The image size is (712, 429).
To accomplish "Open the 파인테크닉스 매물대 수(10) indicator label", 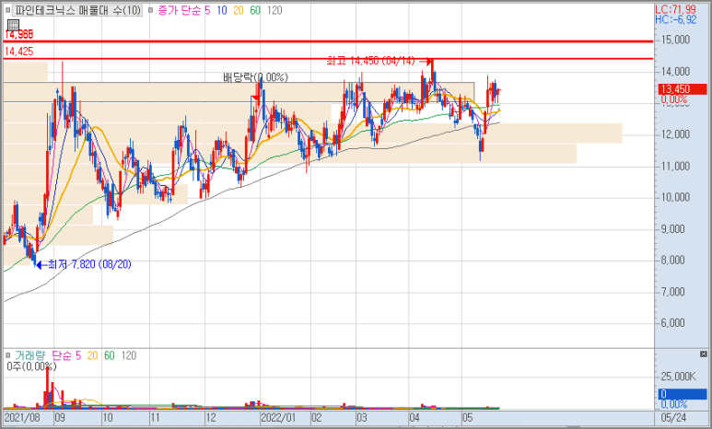I will (x=77, y=10).
